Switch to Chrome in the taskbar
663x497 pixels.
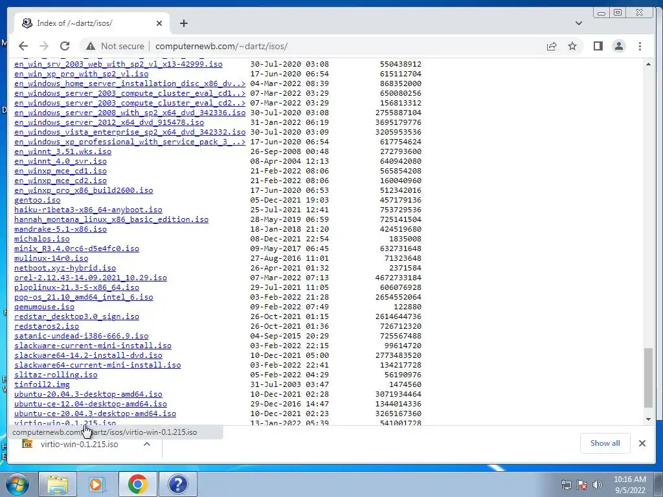coord(137,484)
